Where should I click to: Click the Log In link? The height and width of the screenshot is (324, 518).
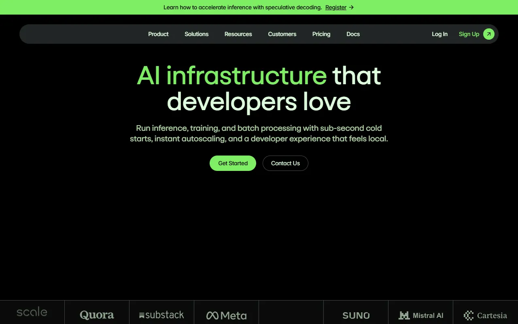439,34
